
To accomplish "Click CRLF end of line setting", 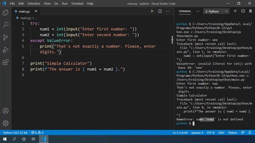I will tap(221, 133).
